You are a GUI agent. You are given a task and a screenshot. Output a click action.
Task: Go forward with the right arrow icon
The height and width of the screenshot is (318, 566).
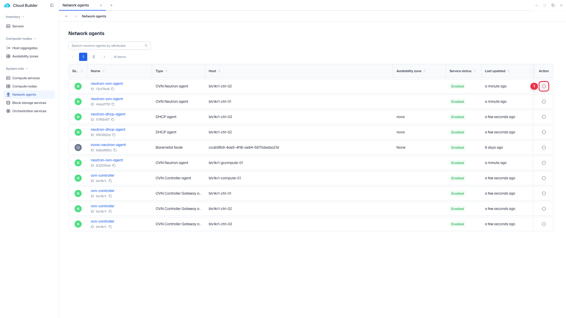75,16
